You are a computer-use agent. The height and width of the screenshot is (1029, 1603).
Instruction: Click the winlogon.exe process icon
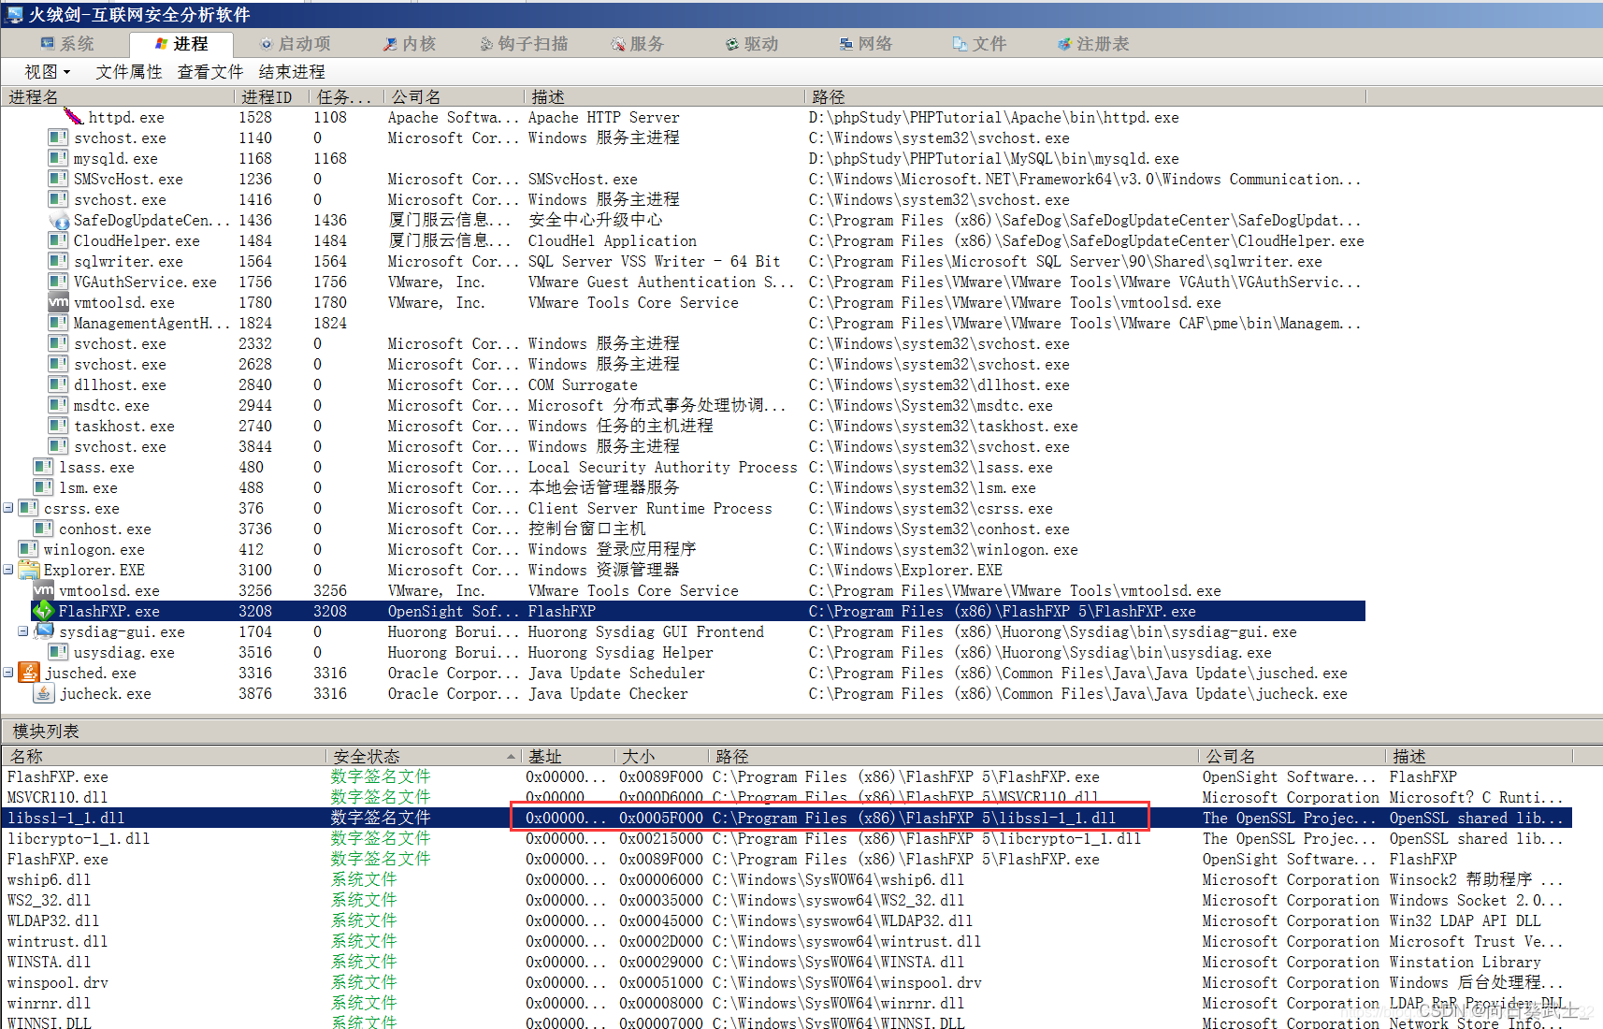tap(28, 549)
